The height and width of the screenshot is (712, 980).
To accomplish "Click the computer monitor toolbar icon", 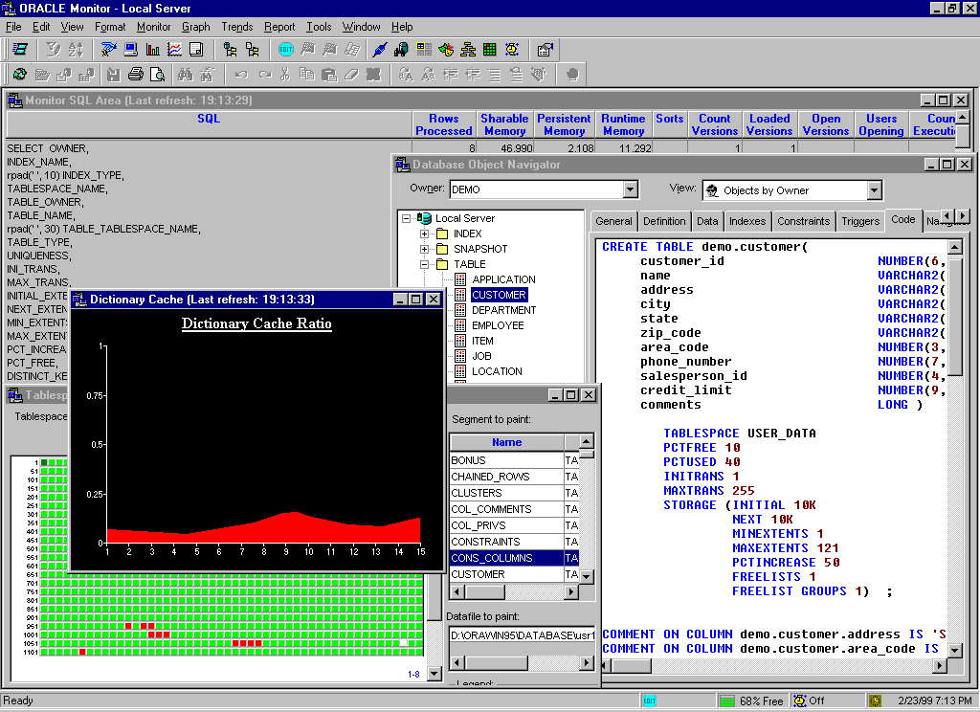I will tap(130, 50).
